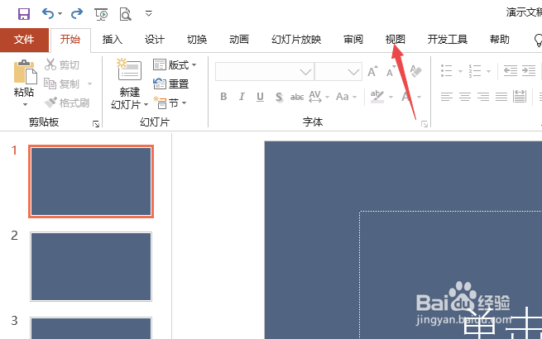Open the font name combo box
The width and height of the screenshot is (542, 339).
[265, 72]
